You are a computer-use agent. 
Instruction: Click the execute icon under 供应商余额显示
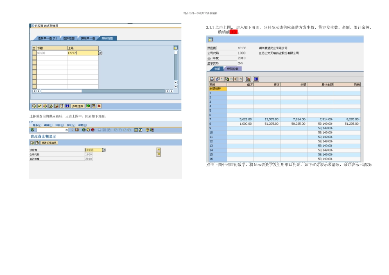(x=32, y=142)
